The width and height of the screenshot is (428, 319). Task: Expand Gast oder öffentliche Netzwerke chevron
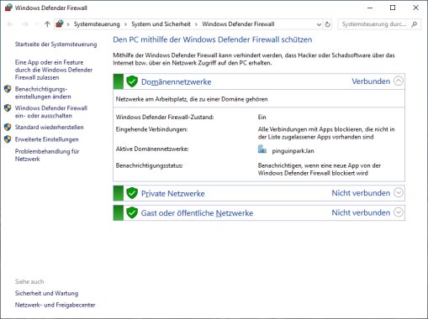coord(399,212)
